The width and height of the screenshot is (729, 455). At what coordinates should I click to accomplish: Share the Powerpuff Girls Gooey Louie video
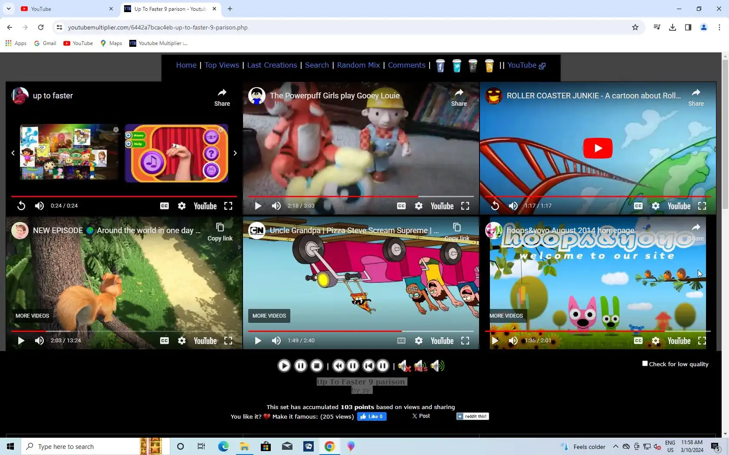pyautogui.click(x=459, y=97)
